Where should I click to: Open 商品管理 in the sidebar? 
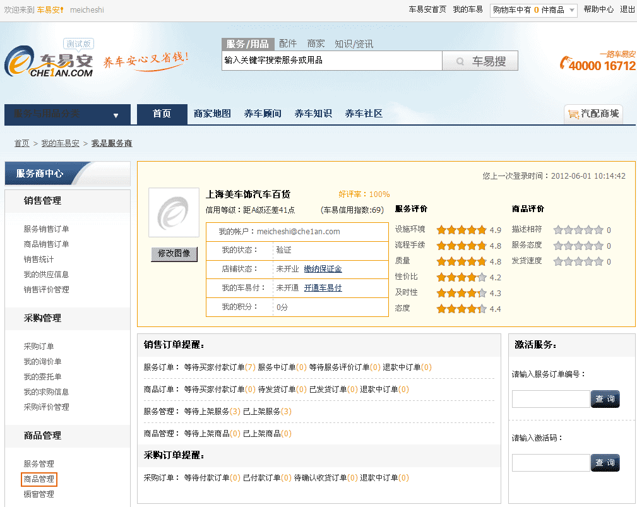click(39, 479)
